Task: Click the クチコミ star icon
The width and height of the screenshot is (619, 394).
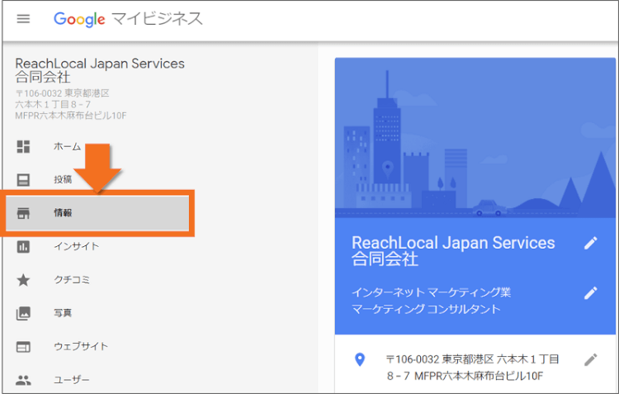Action: 23,280
